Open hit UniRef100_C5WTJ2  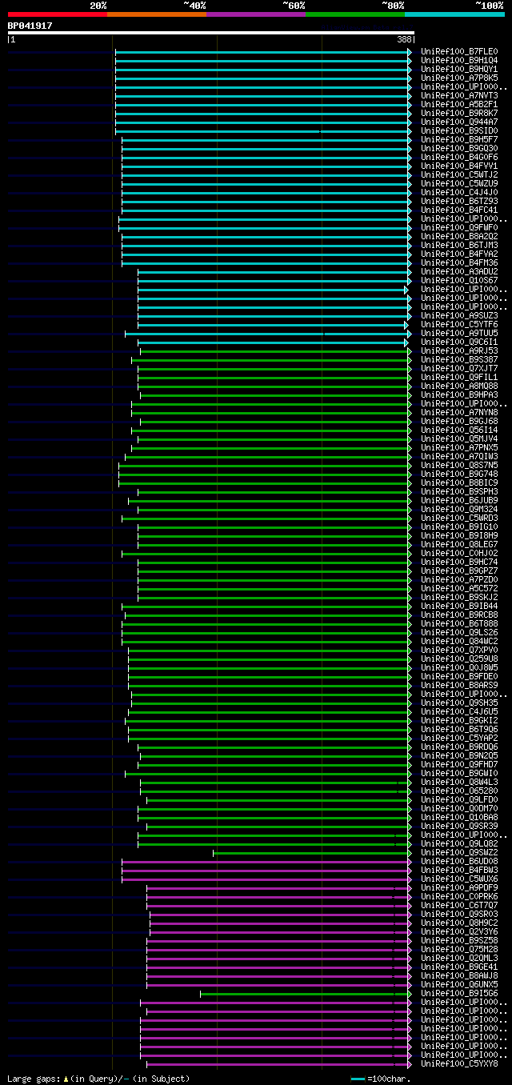tap(459, 175)
